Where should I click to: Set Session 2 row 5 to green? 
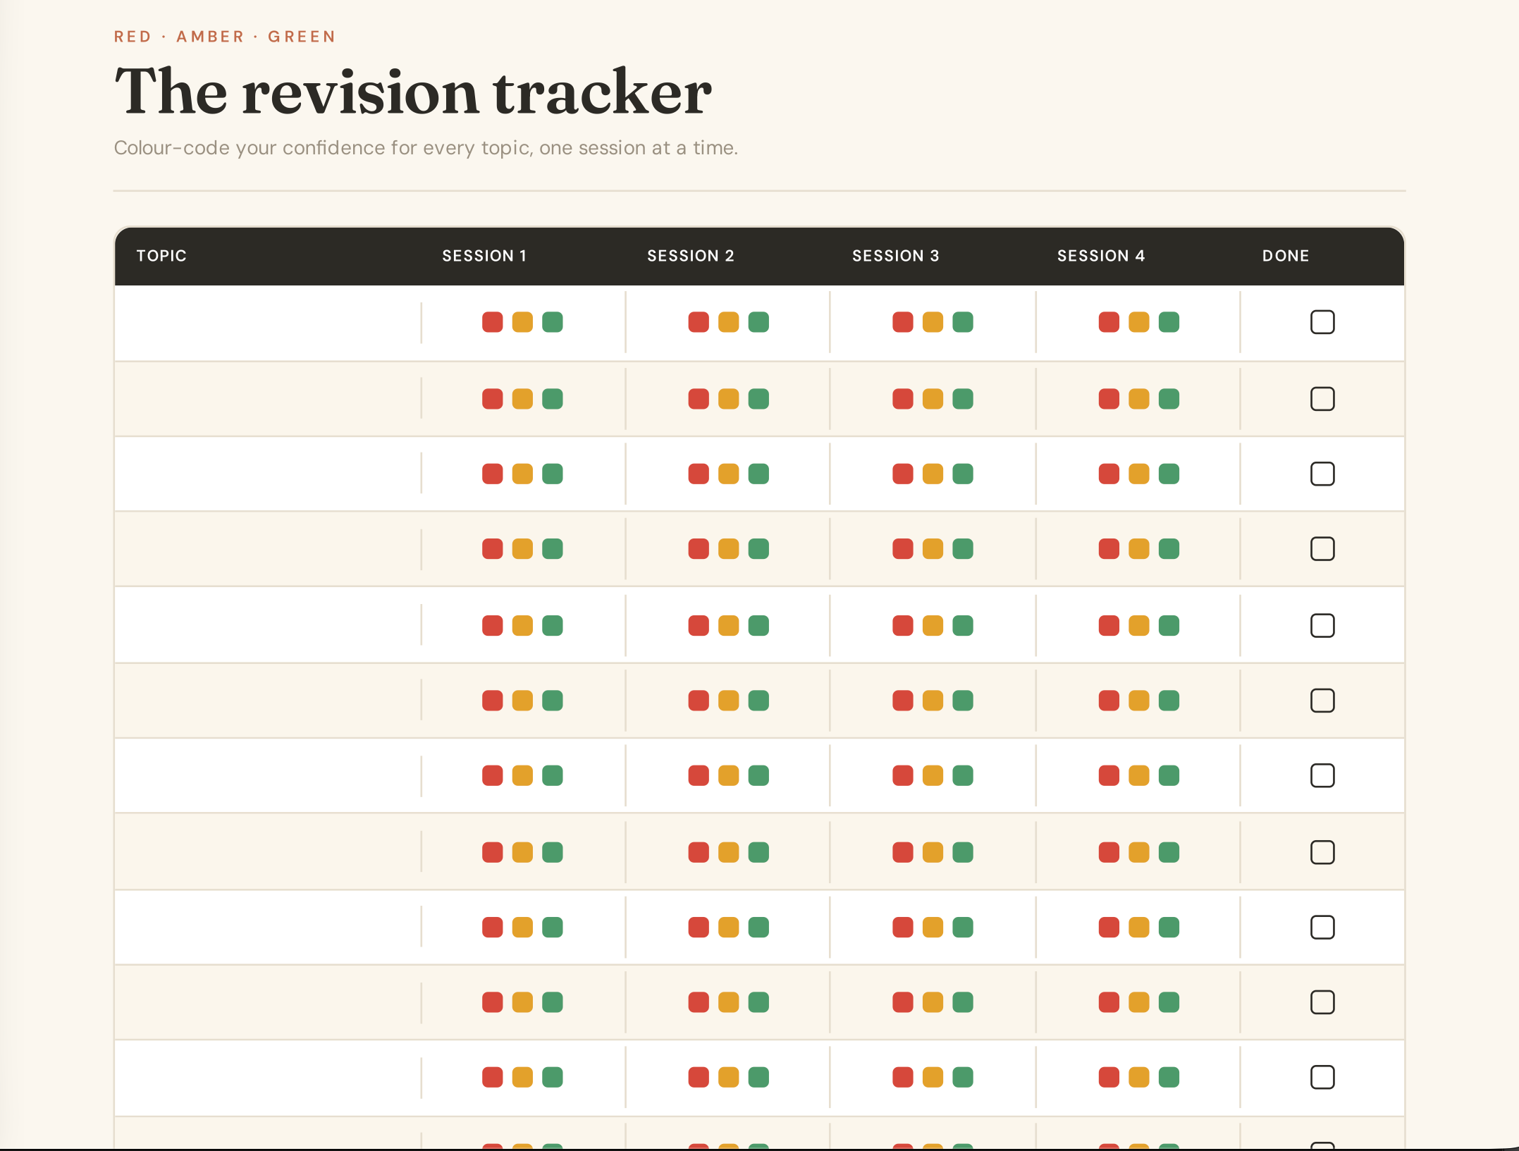click(x=758, y=625)
